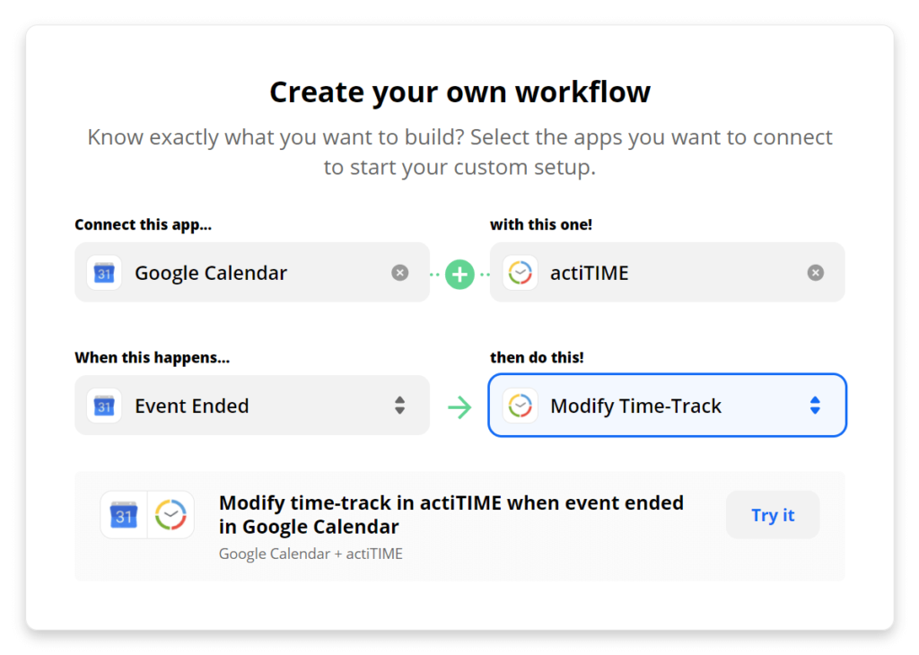The width and height of the screenshot is (919, 655).
Task: Remove Google Calendar from the workflow
Action: coord(399,272)
